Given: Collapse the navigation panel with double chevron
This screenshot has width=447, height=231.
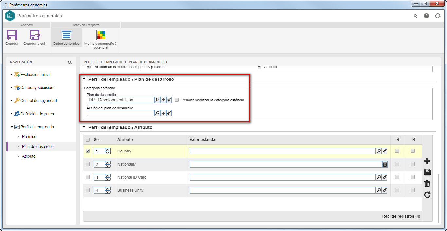Looking at the screenshot, I should (x=70, y=62).
